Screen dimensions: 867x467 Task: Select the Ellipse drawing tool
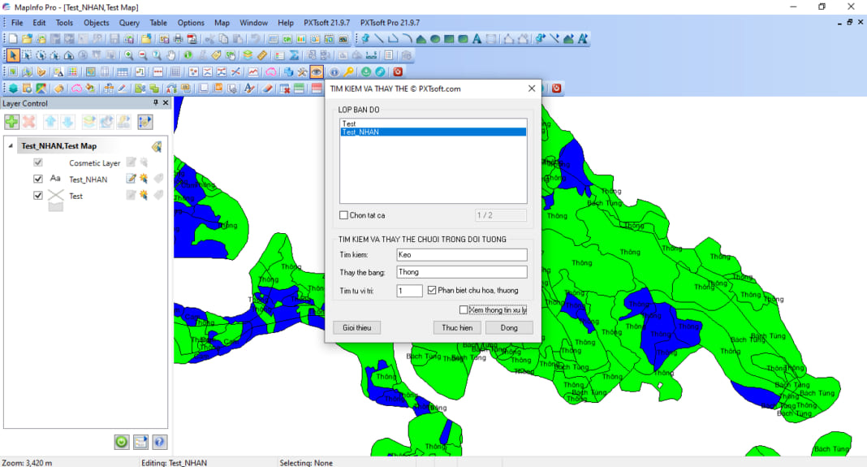coord(435,39)
